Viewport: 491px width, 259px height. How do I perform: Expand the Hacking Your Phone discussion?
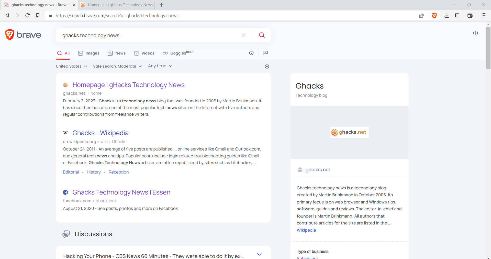point(259,254)
